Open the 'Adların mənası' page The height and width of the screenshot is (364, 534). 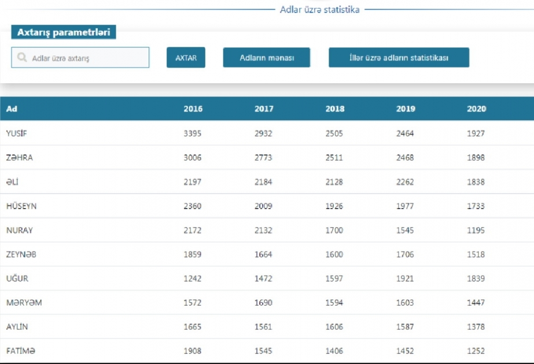267,58
